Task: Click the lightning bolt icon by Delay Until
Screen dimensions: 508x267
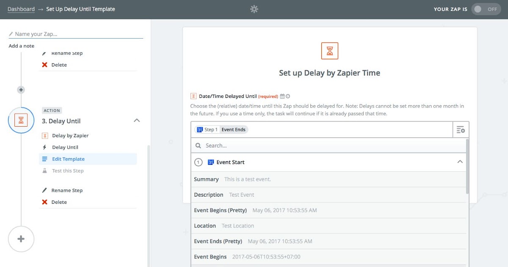Action: pos(44,147)
